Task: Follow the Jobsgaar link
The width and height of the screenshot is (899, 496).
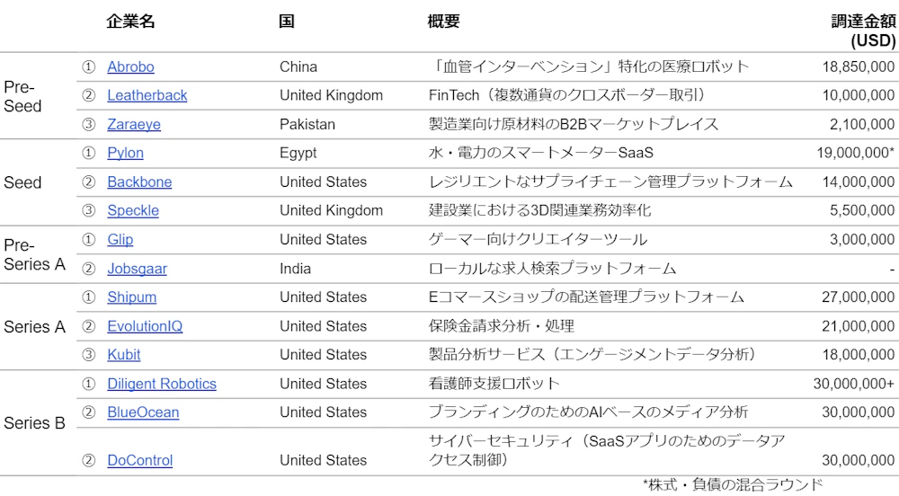Action: click(137, 268)
